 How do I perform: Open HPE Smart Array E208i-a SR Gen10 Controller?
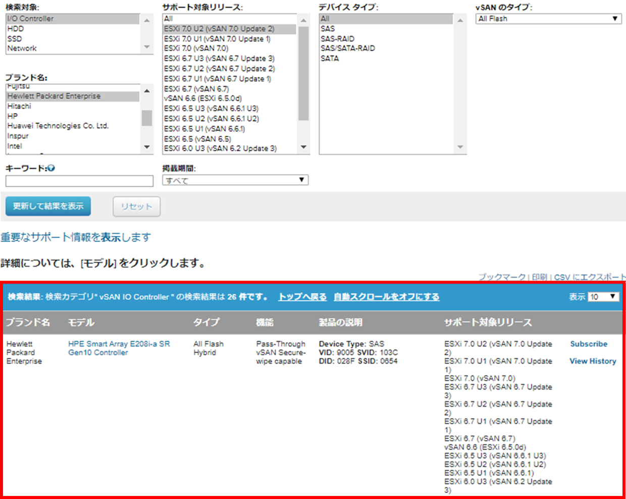119,348
